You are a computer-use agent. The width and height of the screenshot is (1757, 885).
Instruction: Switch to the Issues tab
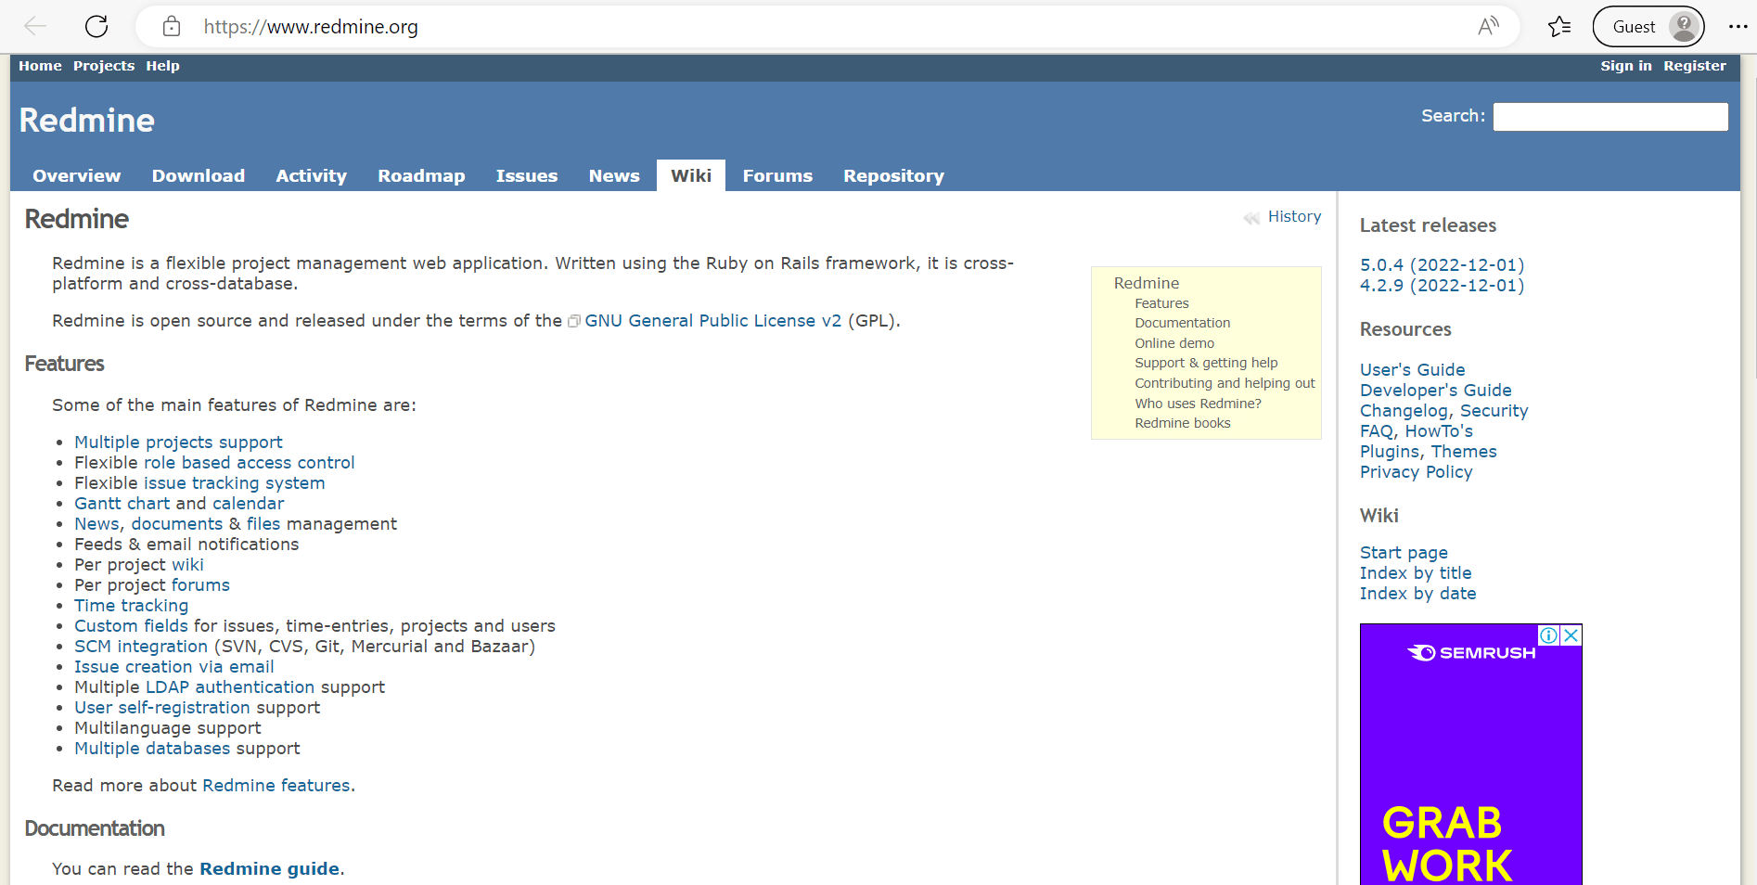(x=527, y=175)
